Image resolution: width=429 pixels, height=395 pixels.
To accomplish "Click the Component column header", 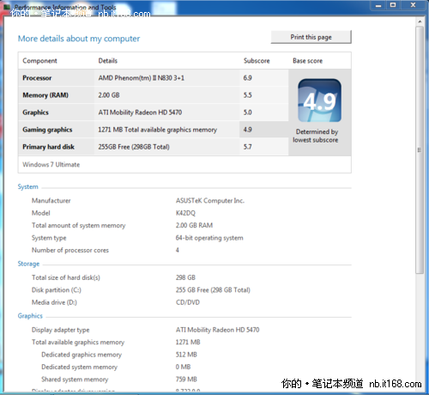I will (39, 61).
